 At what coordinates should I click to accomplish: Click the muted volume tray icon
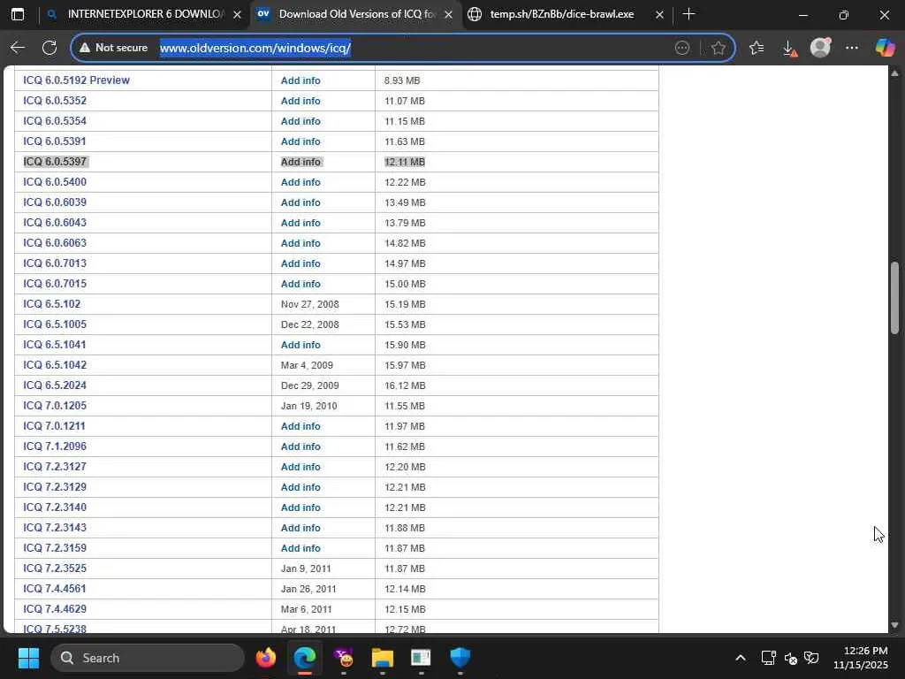[x=791, y=658]
